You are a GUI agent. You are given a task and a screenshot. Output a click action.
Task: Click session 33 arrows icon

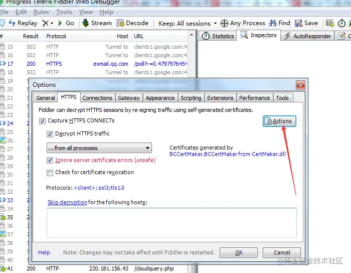tap(3, 200)
